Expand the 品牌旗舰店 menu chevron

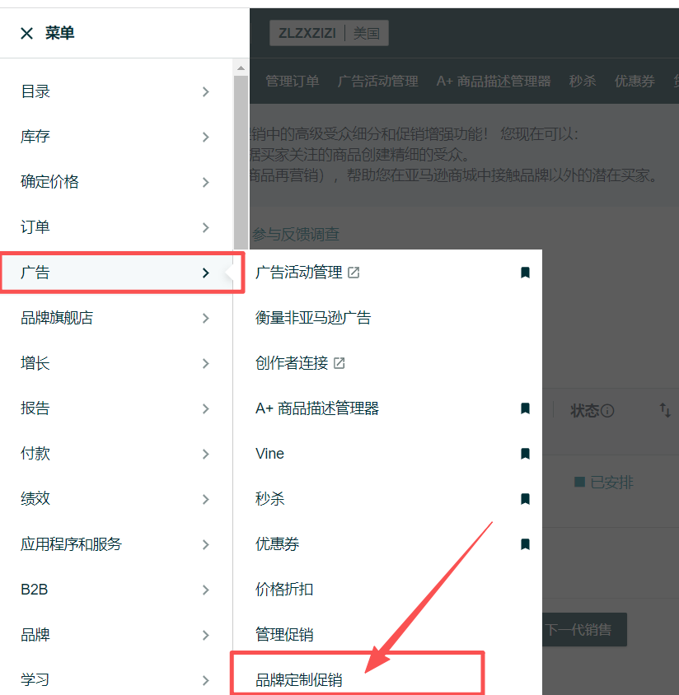click(205, 318)
